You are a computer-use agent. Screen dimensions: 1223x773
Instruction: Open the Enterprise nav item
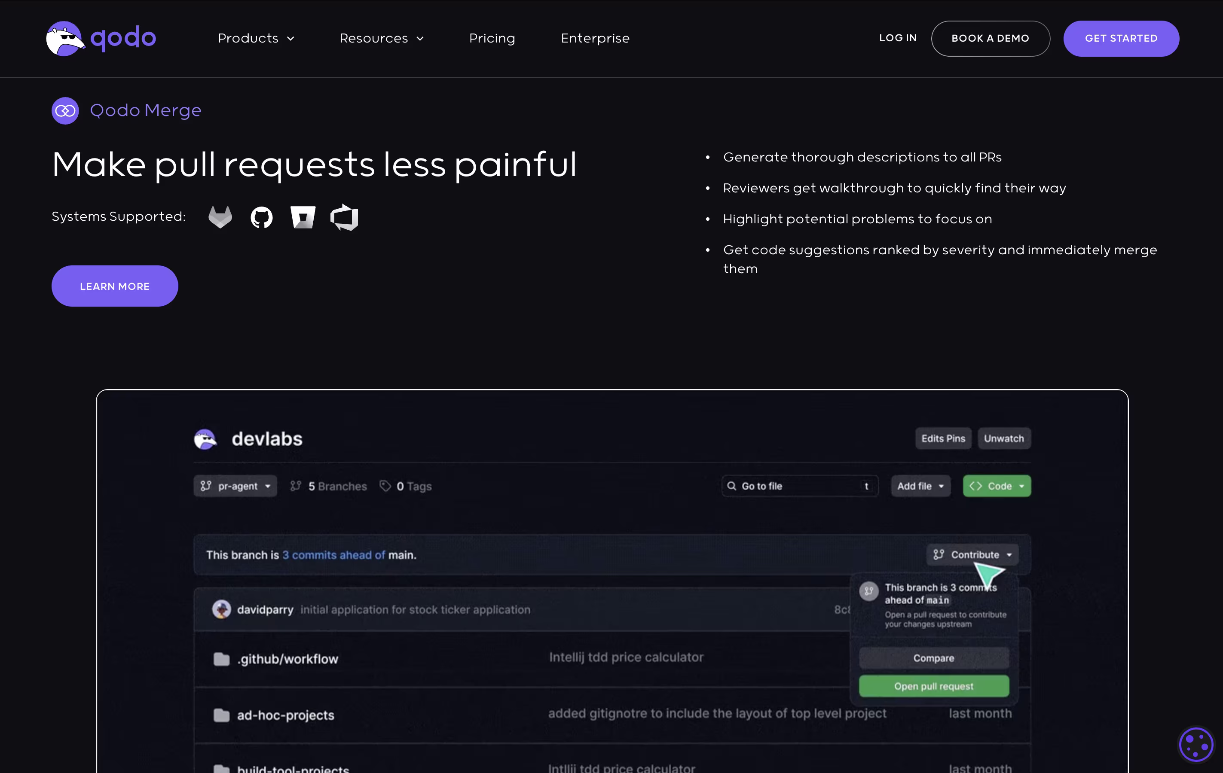595,39
